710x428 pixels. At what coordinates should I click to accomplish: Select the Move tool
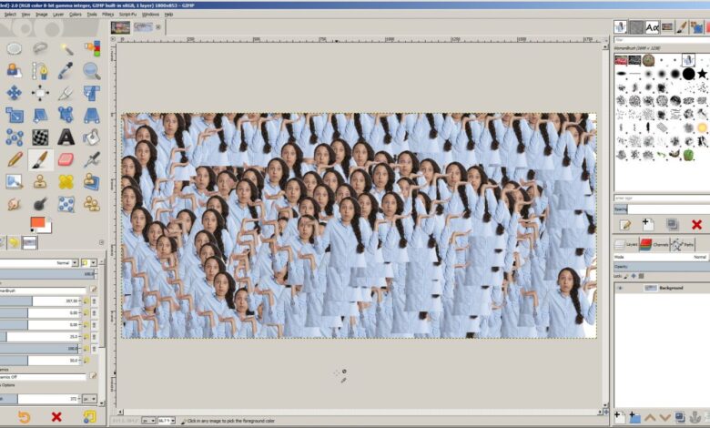click(15, 92)
